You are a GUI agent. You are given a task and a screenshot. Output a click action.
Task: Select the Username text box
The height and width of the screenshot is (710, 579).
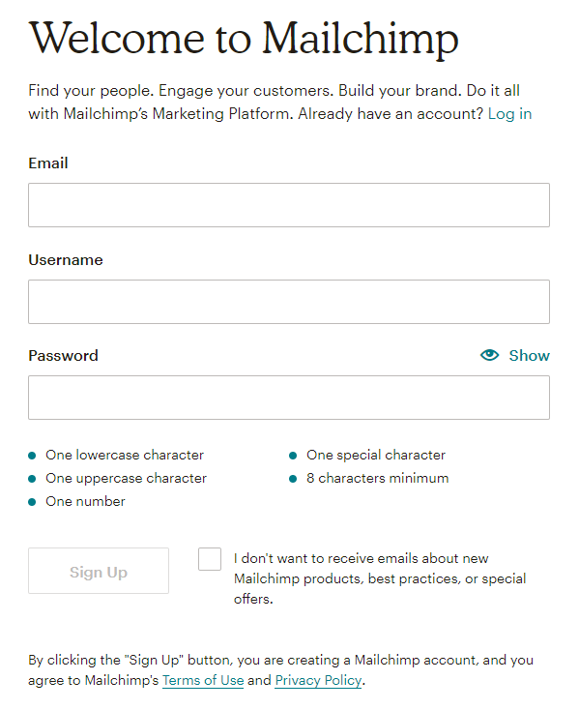pos(289,302)
